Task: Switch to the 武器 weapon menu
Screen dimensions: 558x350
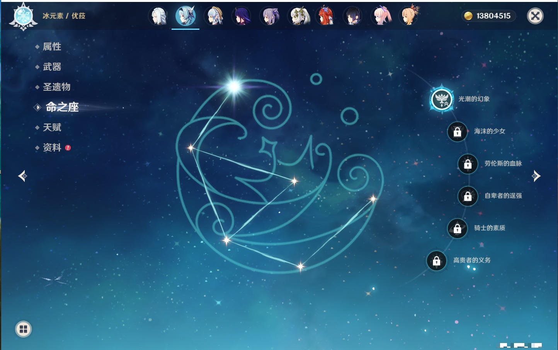Action: tap(52, 67)
